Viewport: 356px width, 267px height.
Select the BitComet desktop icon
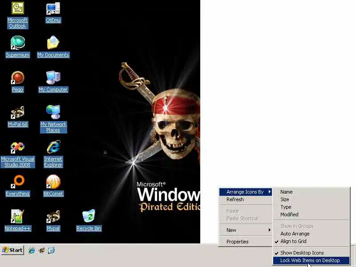point(53,185)
